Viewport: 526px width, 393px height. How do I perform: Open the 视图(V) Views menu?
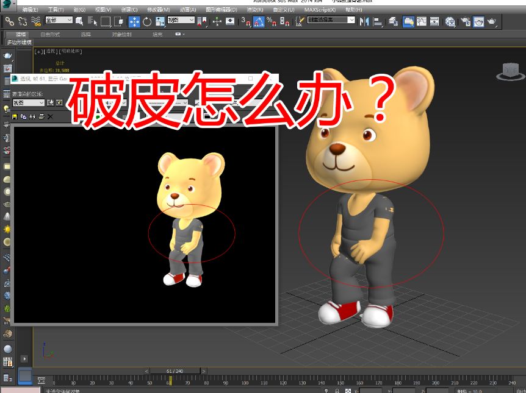(x=103, y=10)
